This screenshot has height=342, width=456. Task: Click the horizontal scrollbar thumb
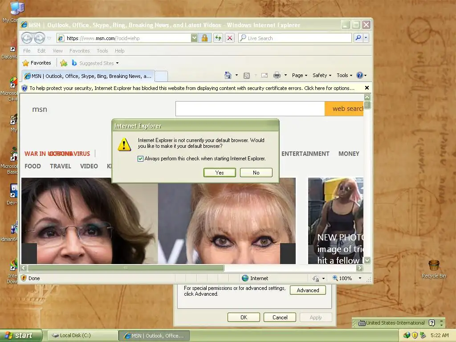pyautogui.click(x=126, y=268)
